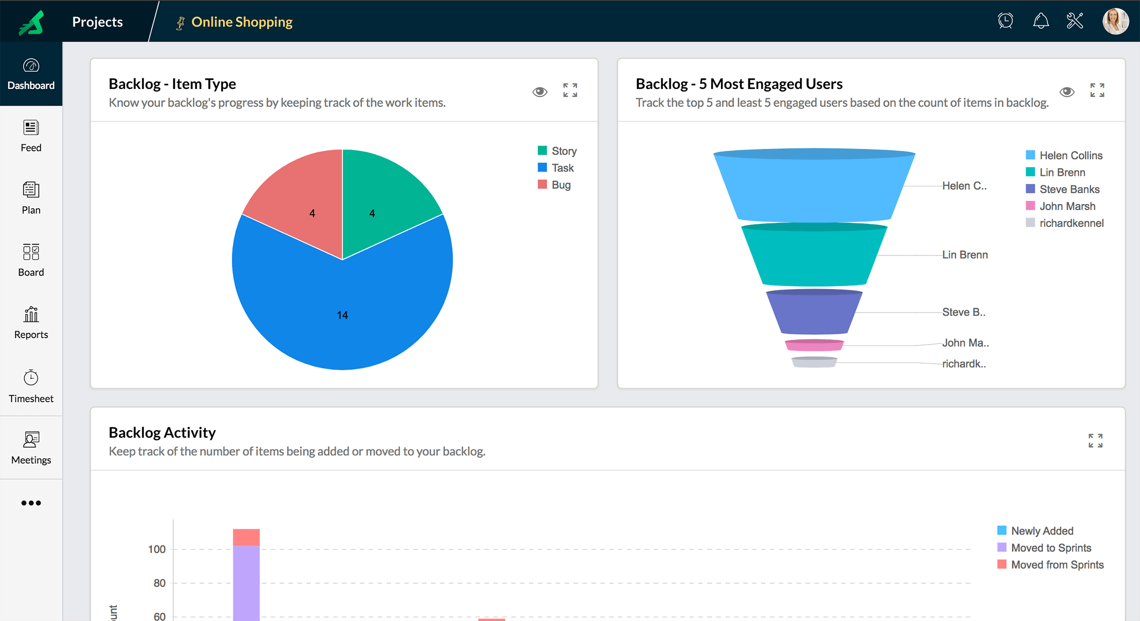Select Online Shopping project tab
This screenshot has width=1140, height=621.
pyautogui.click(x=242, y=20)
